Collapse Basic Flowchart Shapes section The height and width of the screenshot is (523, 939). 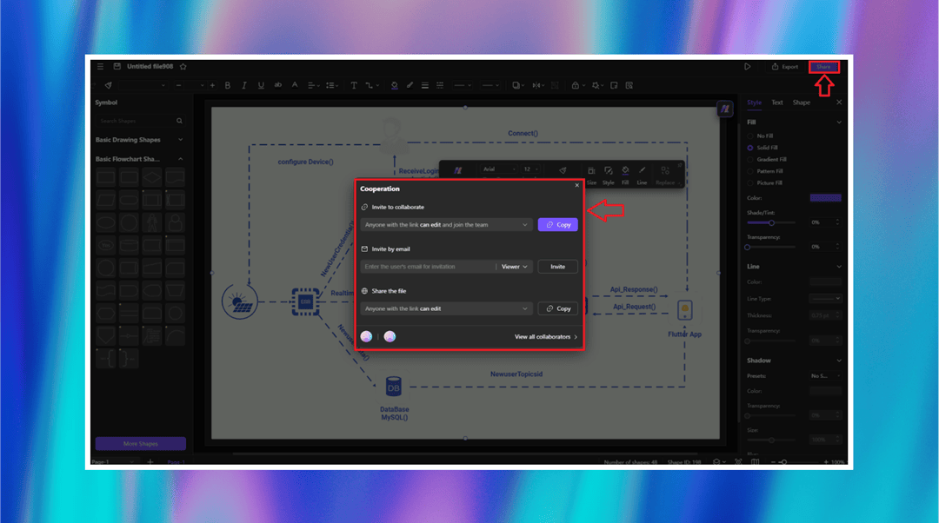tap(180, 159)
